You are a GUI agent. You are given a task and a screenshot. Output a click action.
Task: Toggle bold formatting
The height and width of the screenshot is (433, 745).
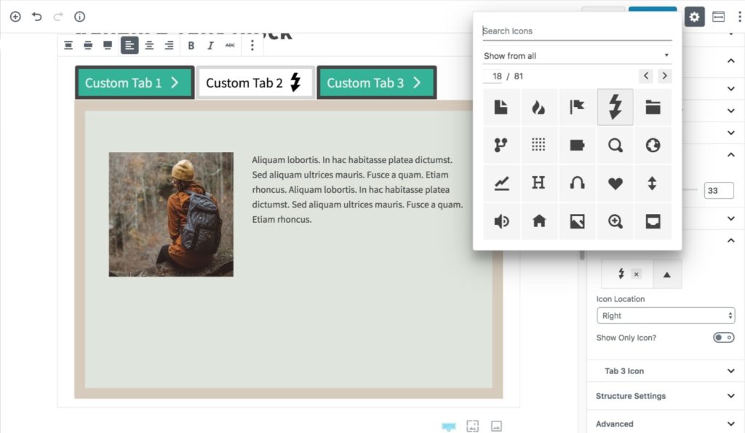click(x=191, y=45)
